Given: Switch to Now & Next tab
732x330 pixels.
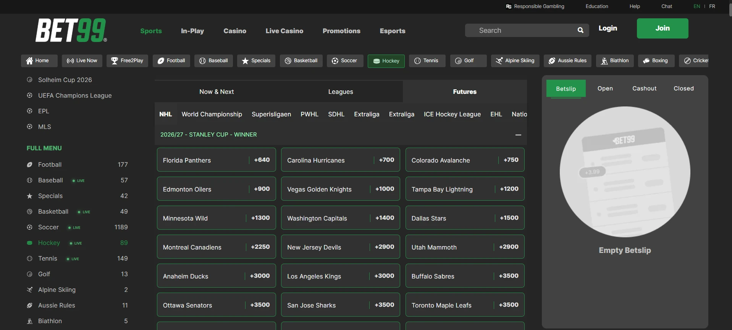Looking at the screenshot, I should coord(217,92).
